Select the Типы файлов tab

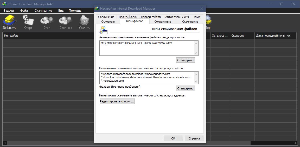tap(135, 21)
